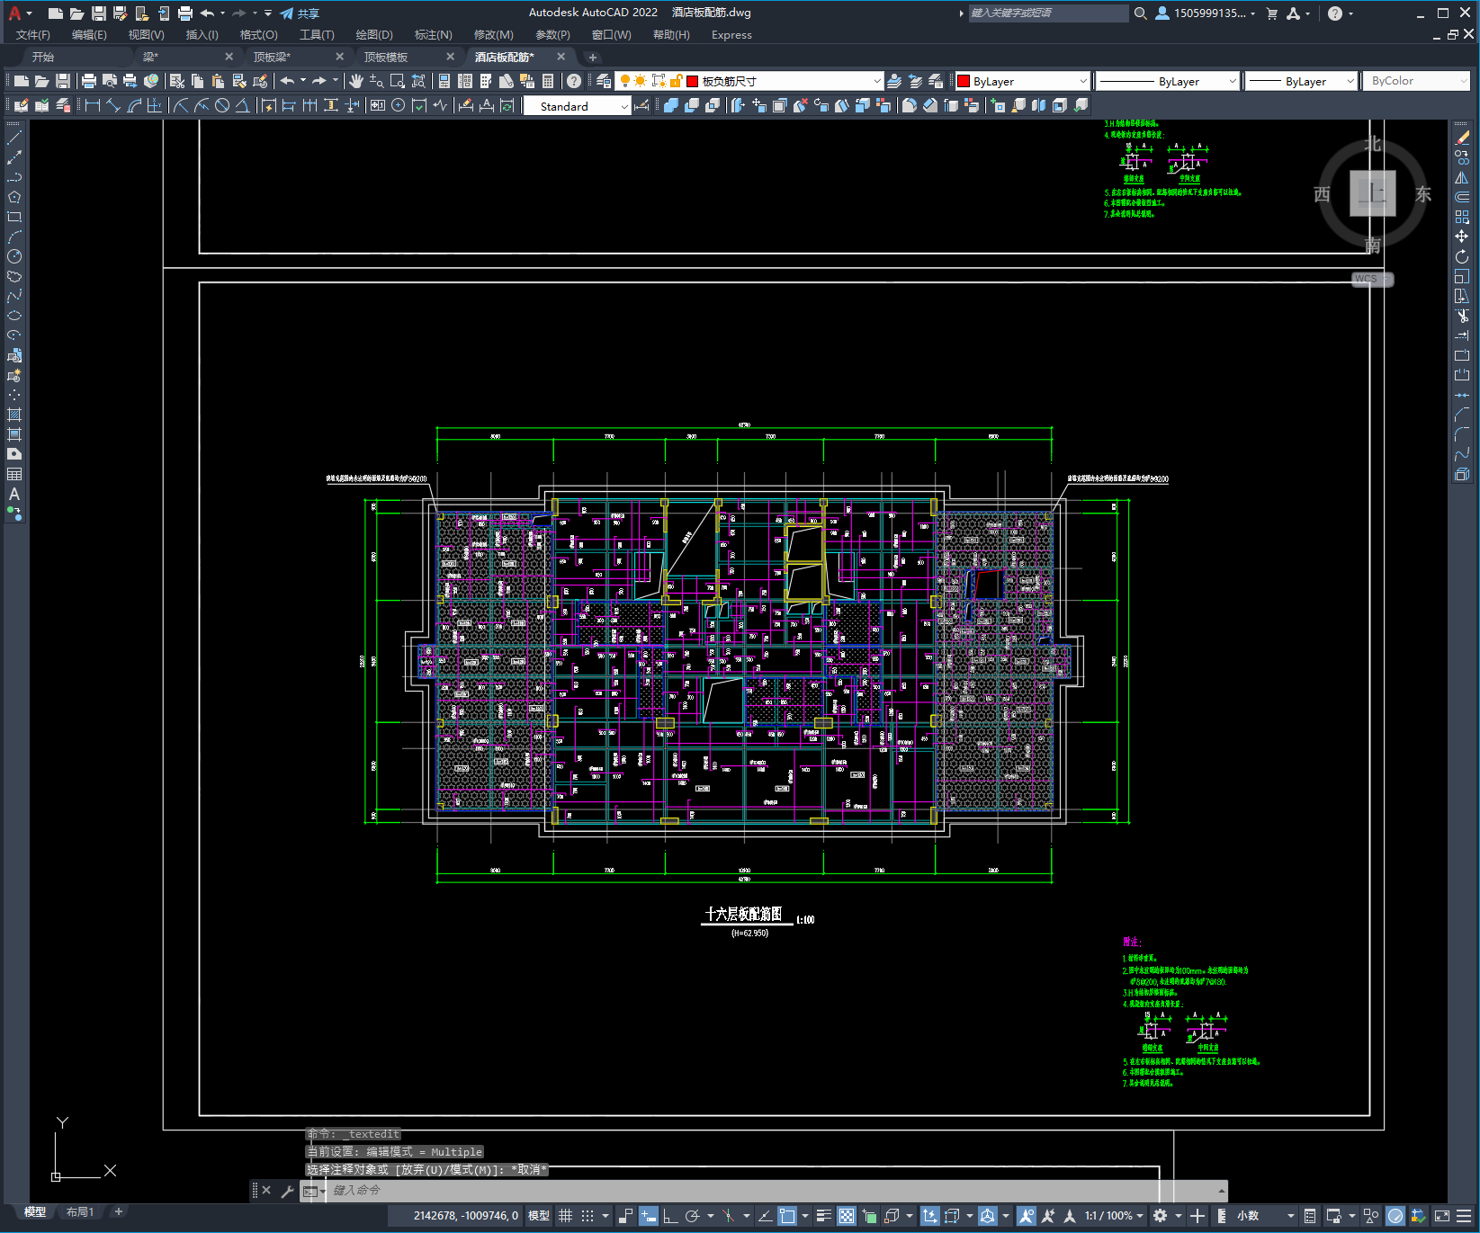Select the Table tool in draw toolbar
This screenshot has height=1233, width=1480.
tap(14, 474)
